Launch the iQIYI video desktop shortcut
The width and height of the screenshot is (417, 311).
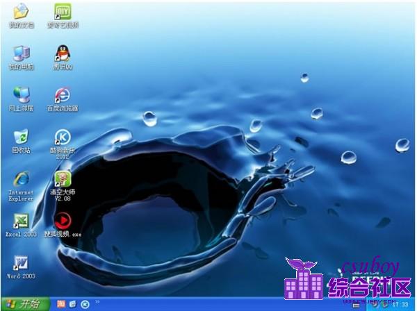tap(63, 12)
